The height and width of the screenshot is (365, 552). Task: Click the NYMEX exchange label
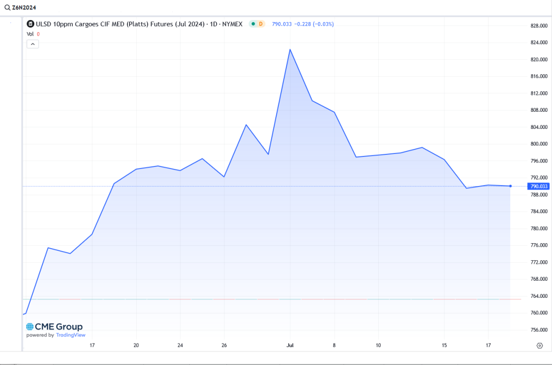[x=232, y=24]
